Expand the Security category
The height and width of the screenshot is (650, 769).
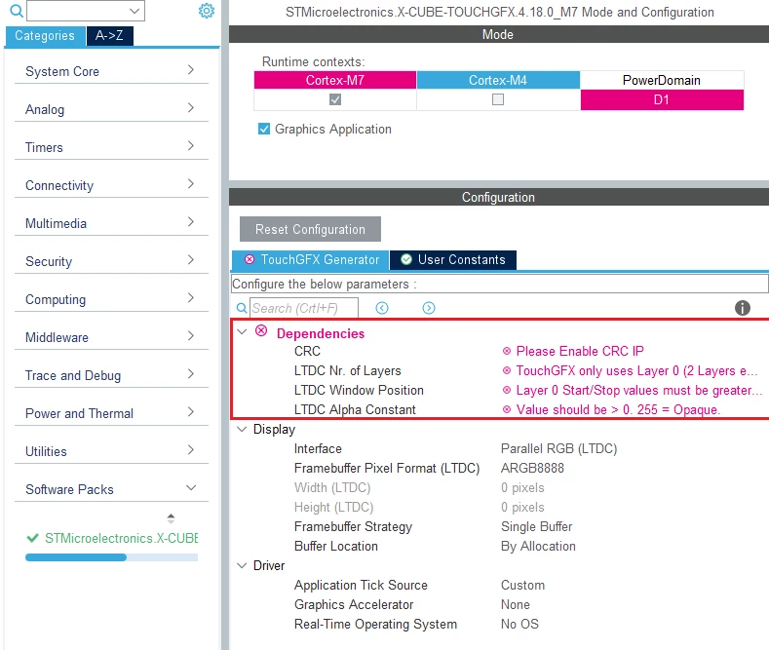point(111,261)
